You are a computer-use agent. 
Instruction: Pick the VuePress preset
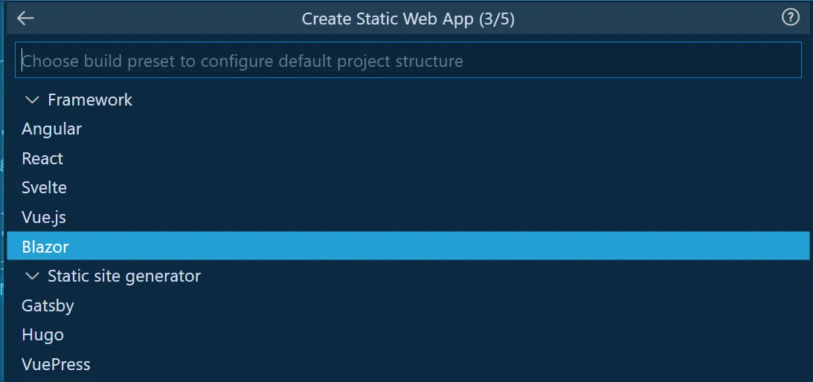coord(56,364)
